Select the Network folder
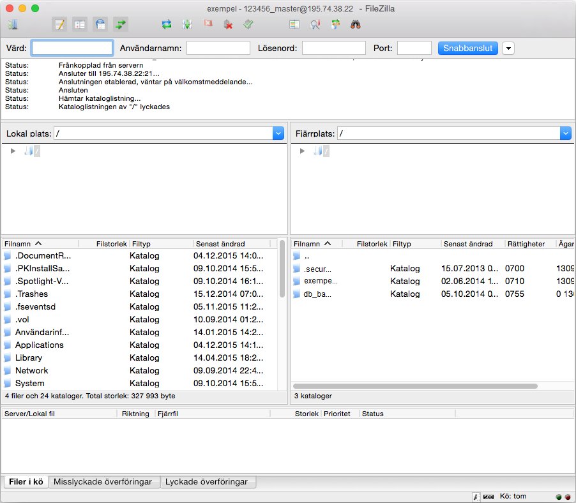The image size is (576, 503). pos(140,371)
